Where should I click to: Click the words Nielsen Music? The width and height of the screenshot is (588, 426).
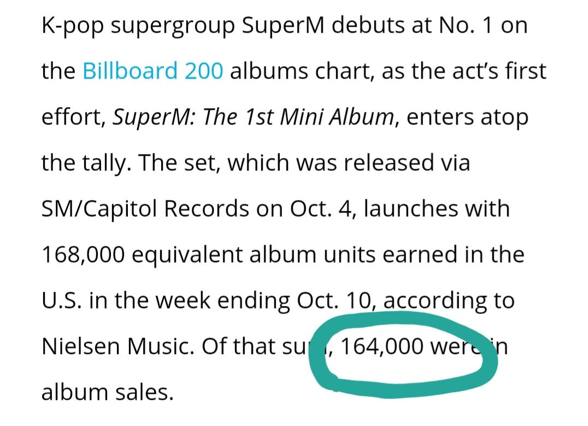(x=116, y=347)
